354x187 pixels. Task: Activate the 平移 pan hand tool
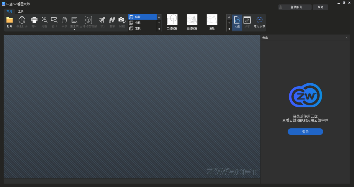pyautogui.click(x=64, y=22)
